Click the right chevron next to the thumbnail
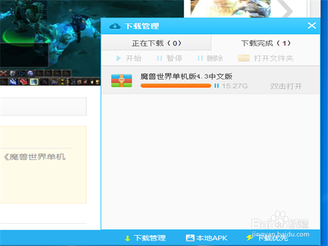328x246 pixels. [x=285, y=9]
